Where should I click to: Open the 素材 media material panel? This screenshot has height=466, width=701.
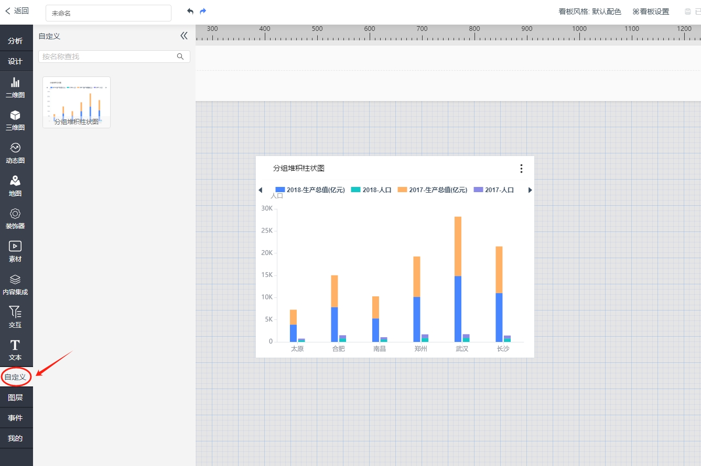click(15, 251)
